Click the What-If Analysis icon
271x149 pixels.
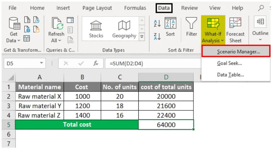coord(213,23)
